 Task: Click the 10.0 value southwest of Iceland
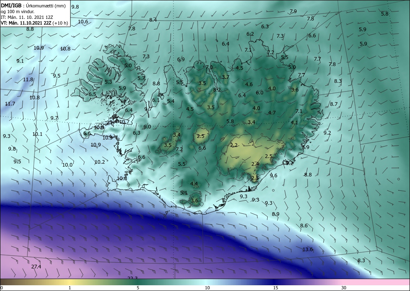point(67,165)
